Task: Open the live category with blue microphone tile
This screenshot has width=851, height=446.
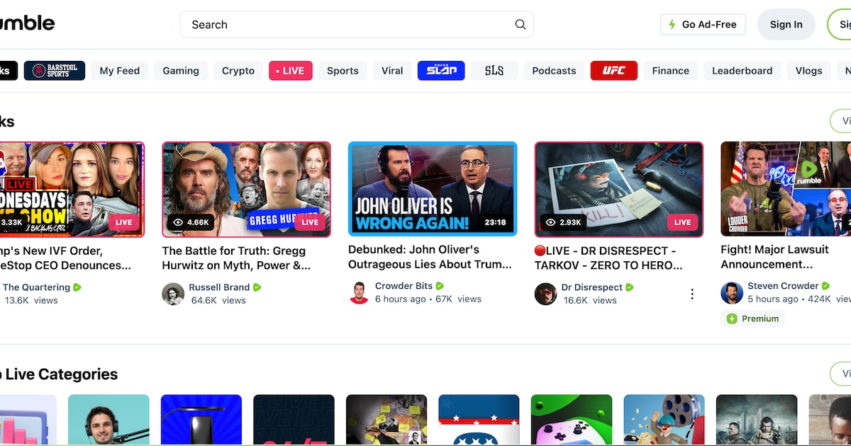Action: pyautogui.click(x=201, y=420)
